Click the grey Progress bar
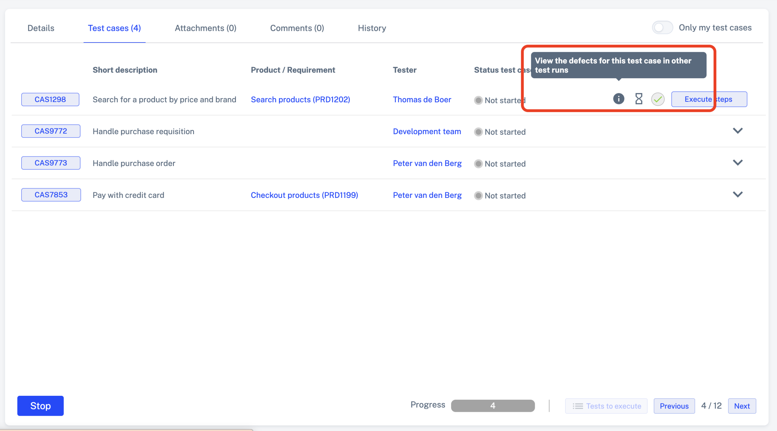Image resolution: width=777 pixels, height=431 pixels. coord(493,406)
